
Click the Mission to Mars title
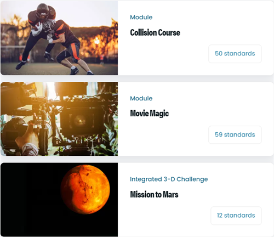(154, 194)
